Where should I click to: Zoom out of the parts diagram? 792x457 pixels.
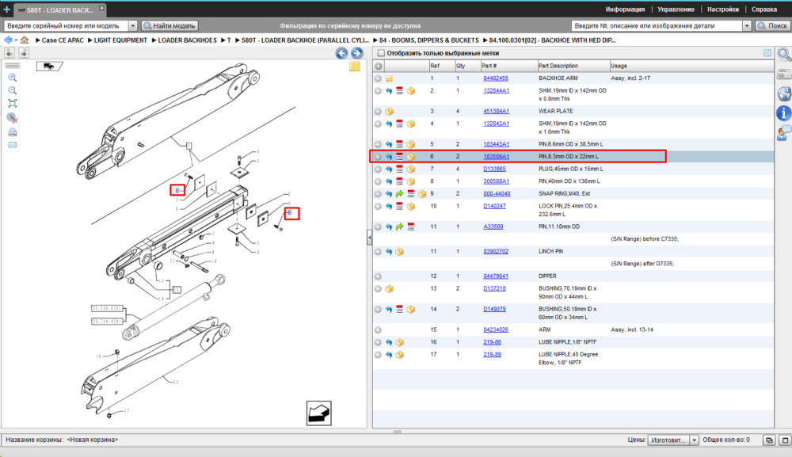click(x=13, y=90)
